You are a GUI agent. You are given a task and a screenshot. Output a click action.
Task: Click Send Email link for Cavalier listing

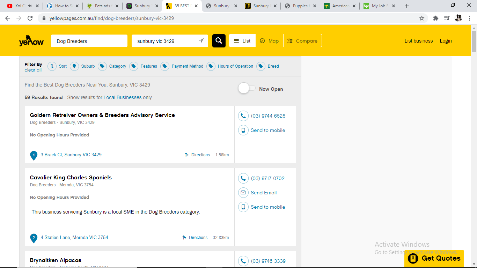point(264,193)
